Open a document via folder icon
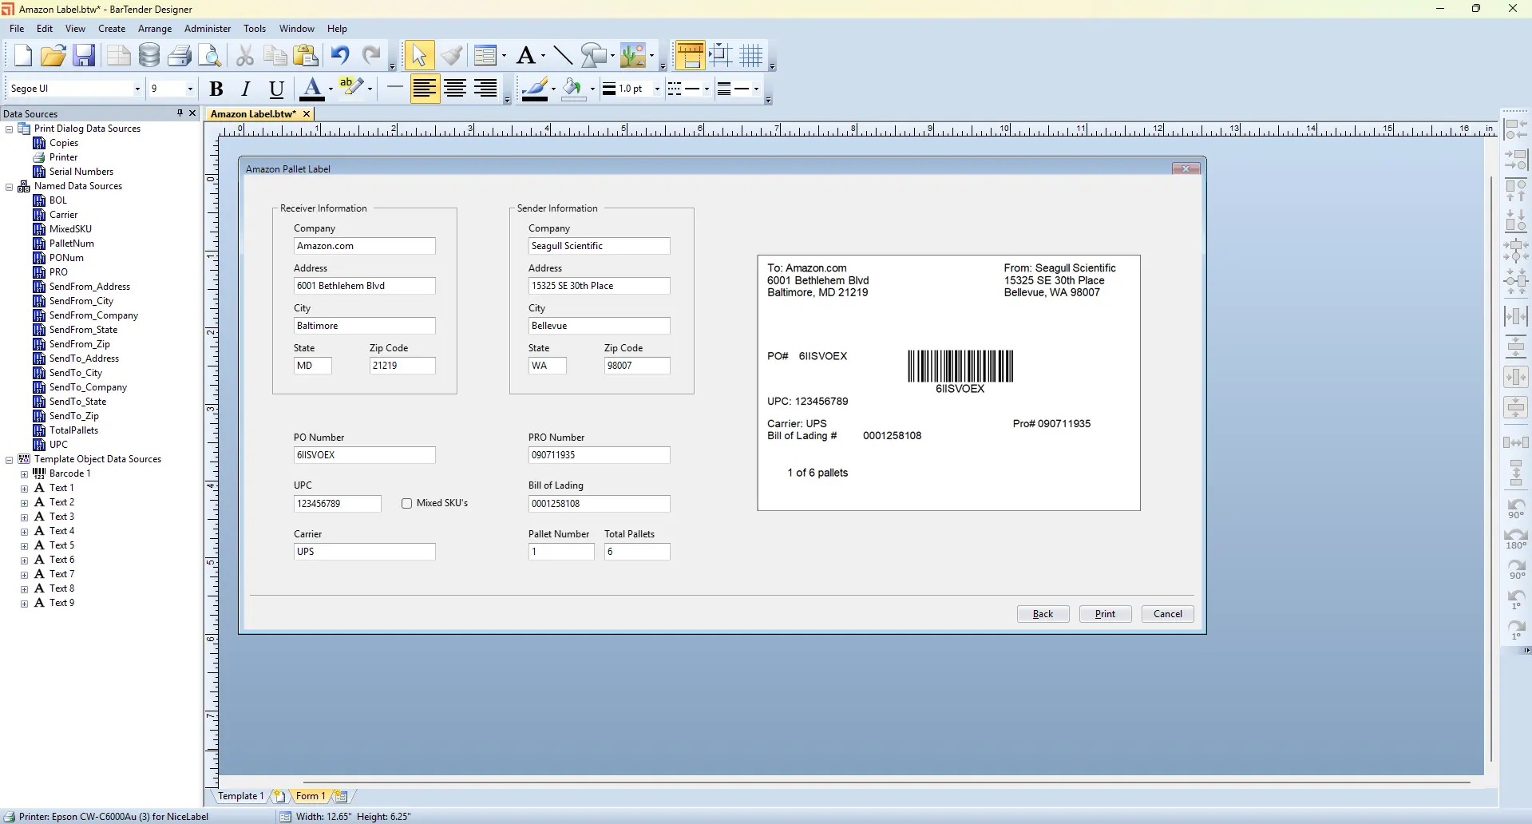 pyautogui.click(x=53, y=55)
